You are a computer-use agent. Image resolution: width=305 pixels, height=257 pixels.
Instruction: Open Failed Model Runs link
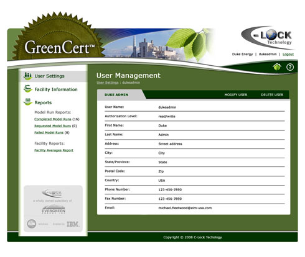click(49, 133)
